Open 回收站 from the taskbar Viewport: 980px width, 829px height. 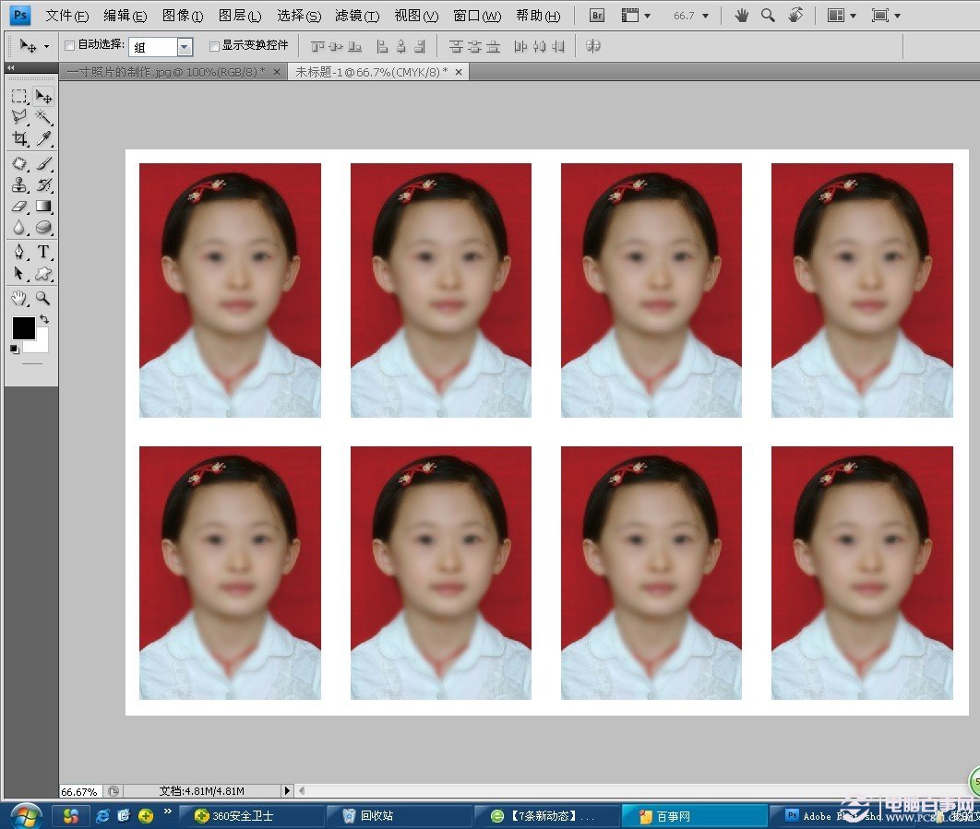coord(398,816)
